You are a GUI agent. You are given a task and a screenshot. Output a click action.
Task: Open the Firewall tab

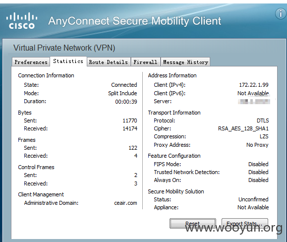coord(145,62)
